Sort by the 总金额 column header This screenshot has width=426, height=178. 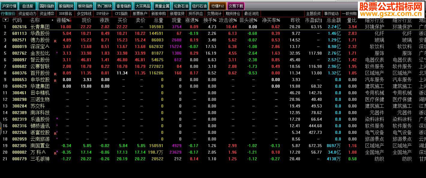click(x=334, y=20)
